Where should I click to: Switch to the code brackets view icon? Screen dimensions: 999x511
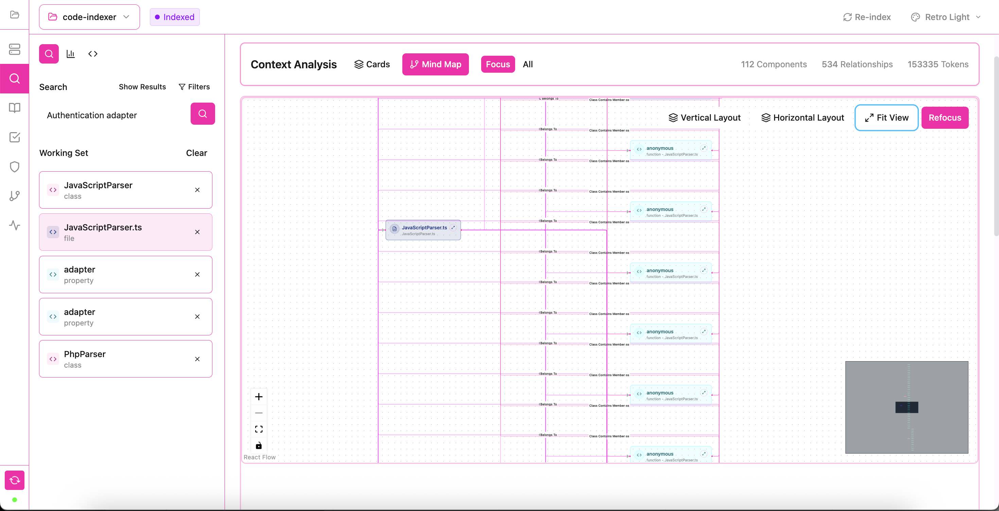[x=93, y=54]
